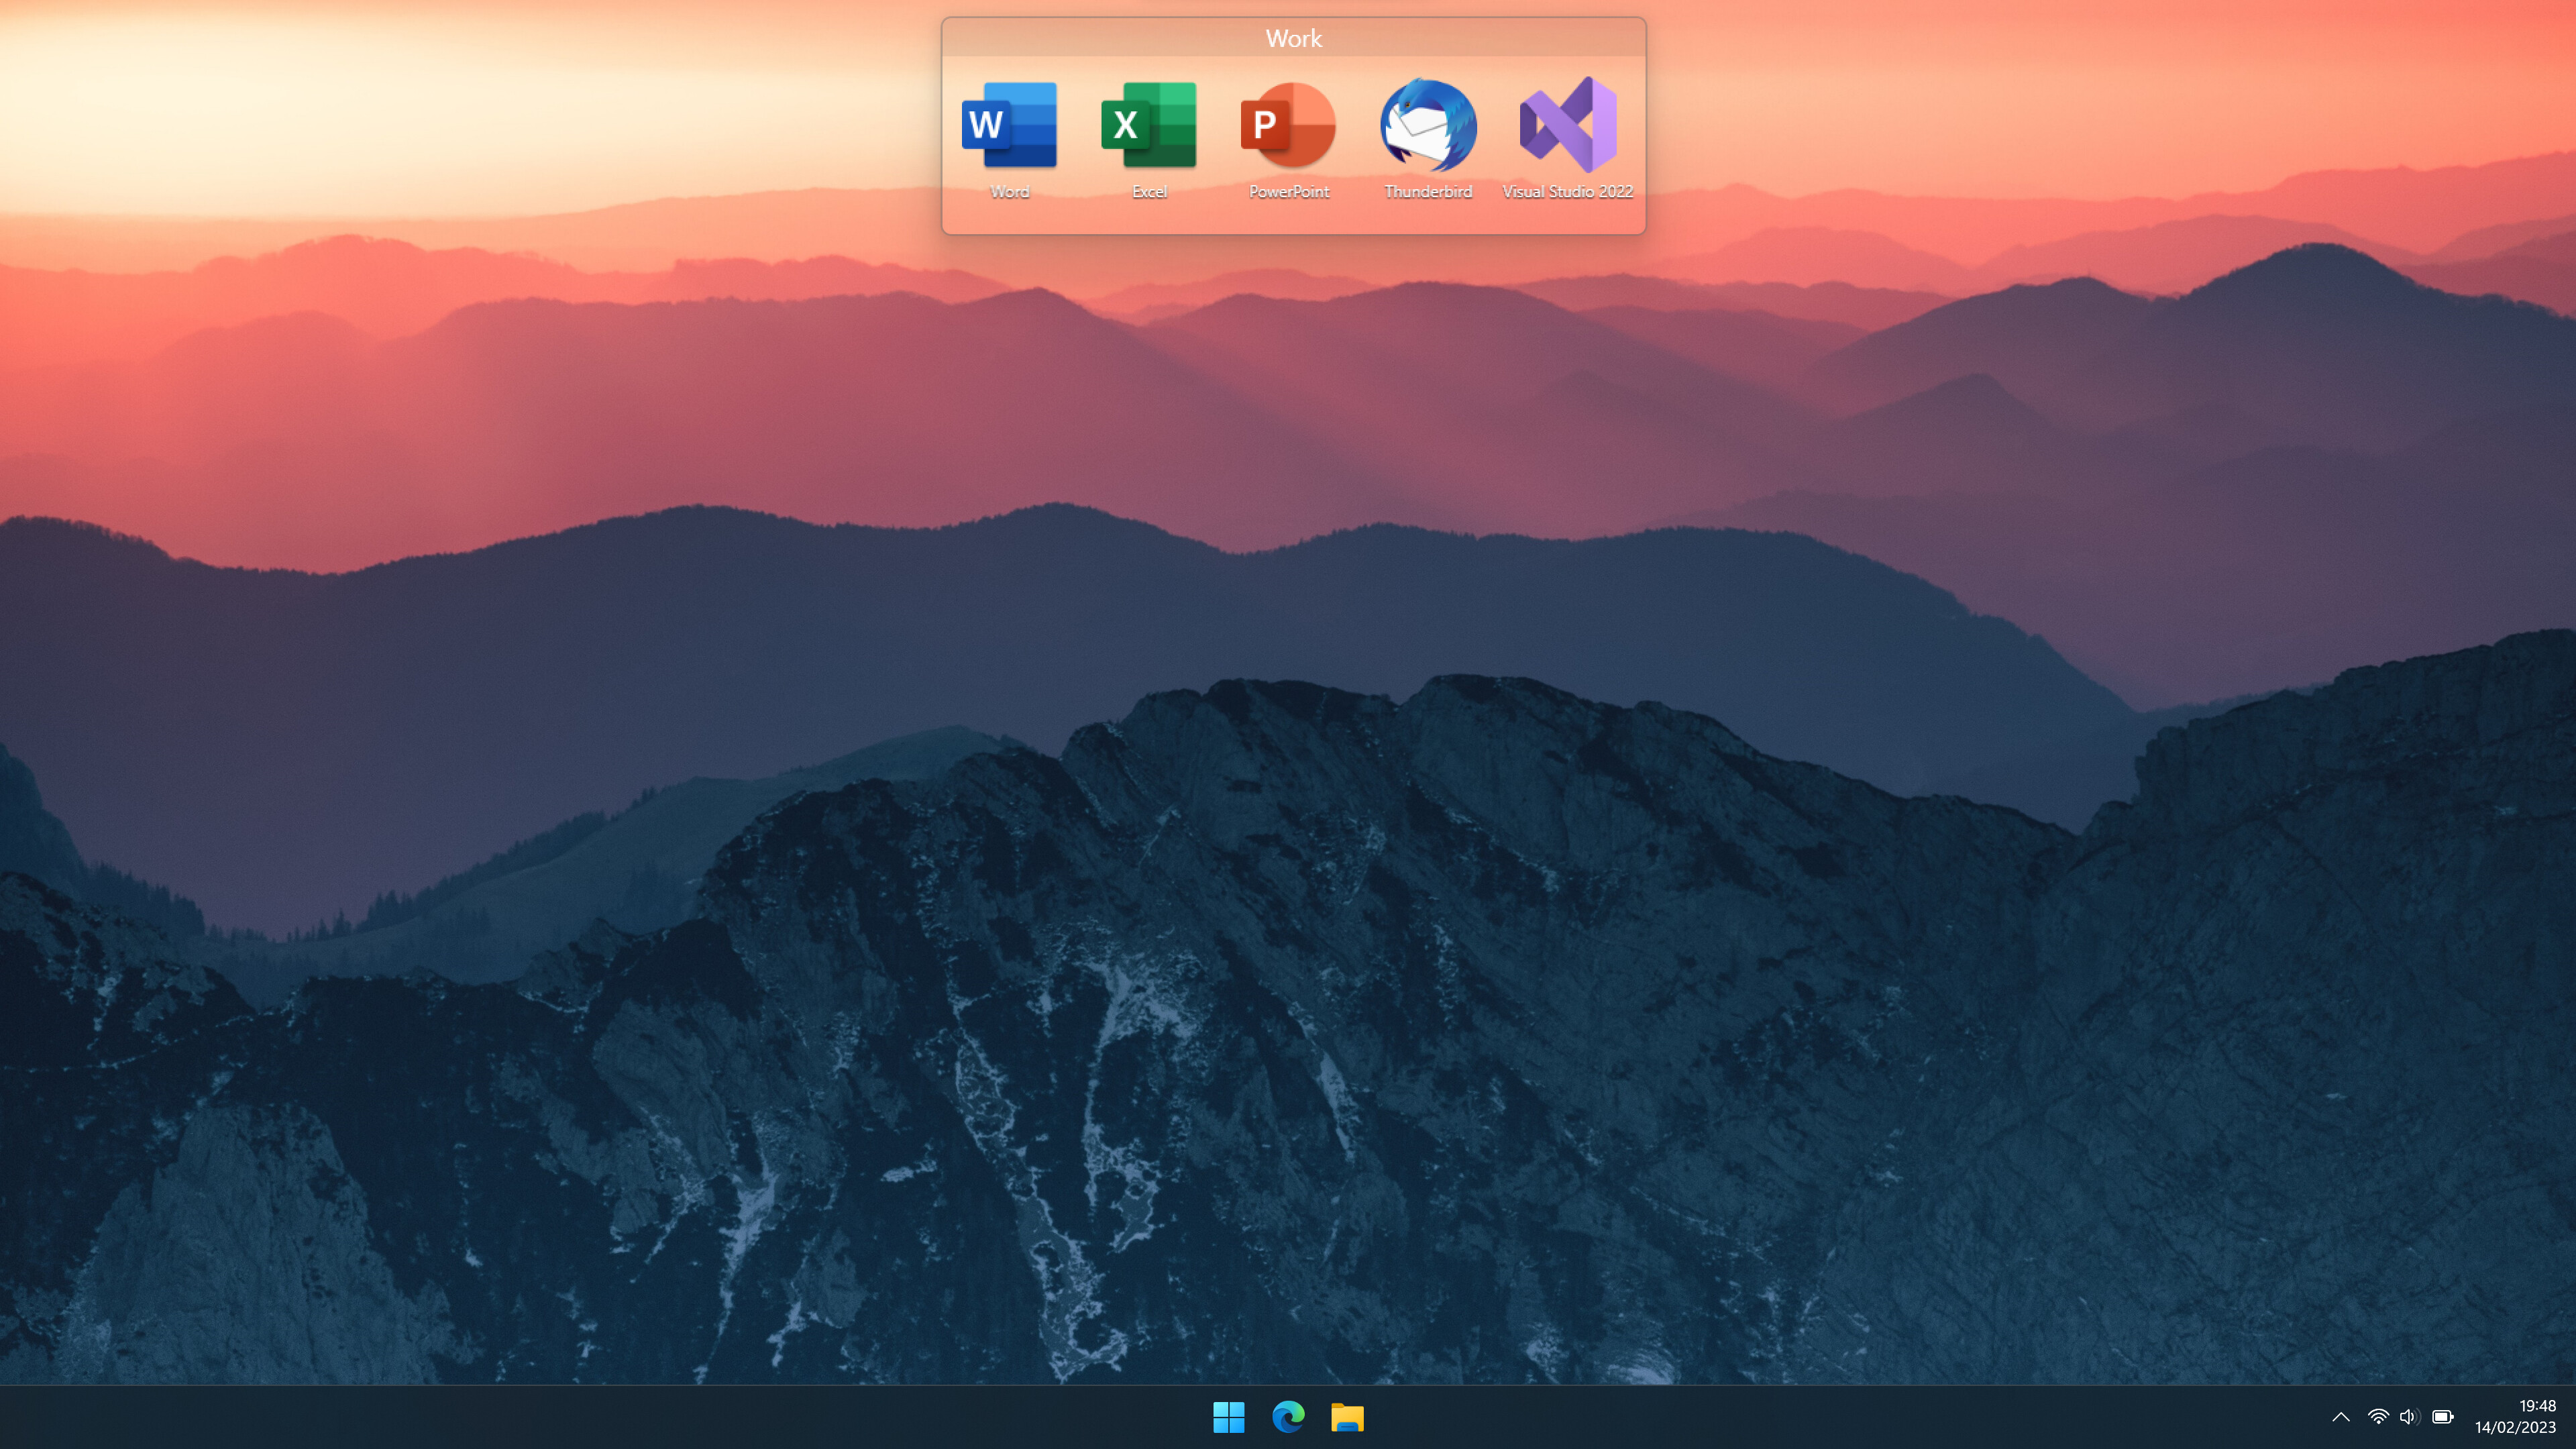
Task: Click the PowerPoint label text
Action: coord(1288,192)
